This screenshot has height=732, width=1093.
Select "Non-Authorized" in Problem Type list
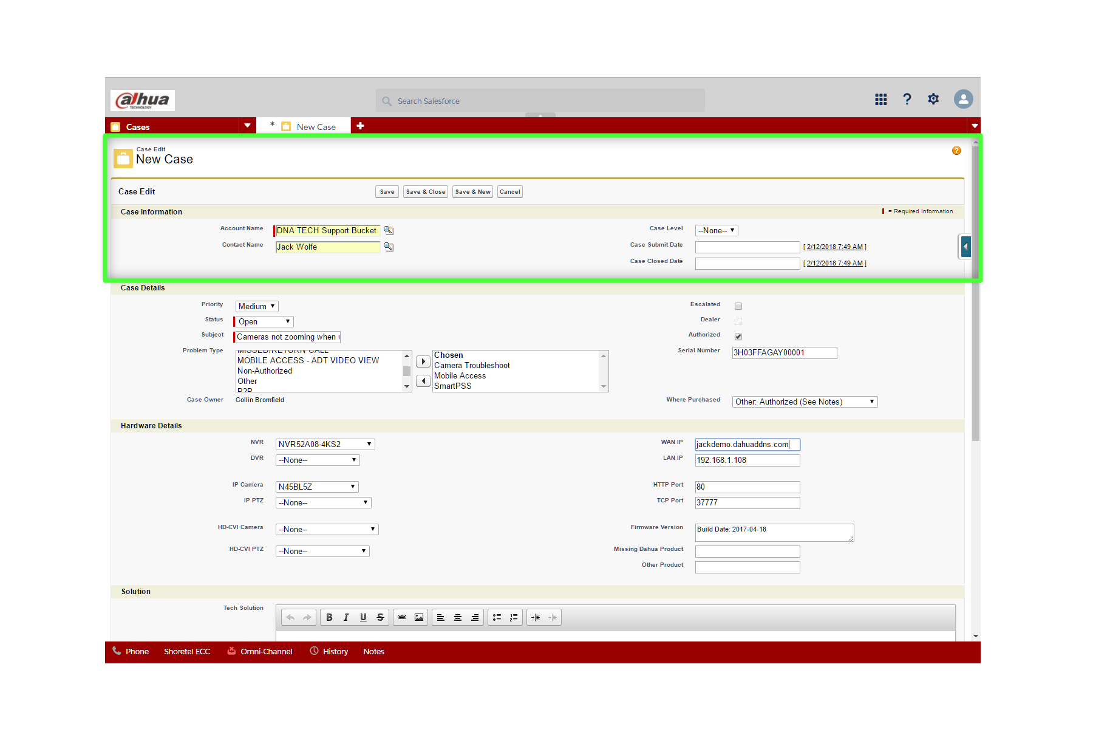tap(265, 371)
